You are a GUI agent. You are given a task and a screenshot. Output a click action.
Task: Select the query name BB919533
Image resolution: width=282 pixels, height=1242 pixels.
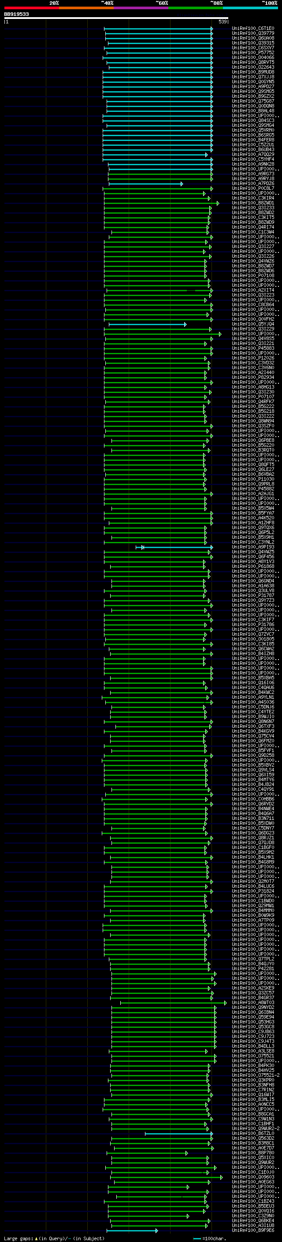[16, 14]
